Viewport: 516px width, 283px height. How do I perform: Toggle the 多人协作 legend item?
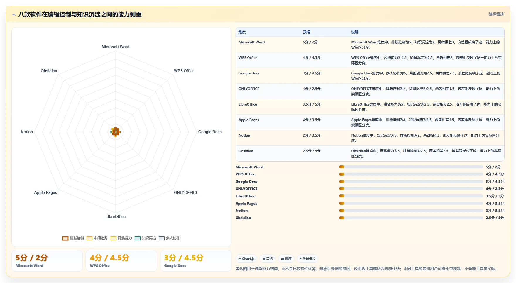[170, 238]
